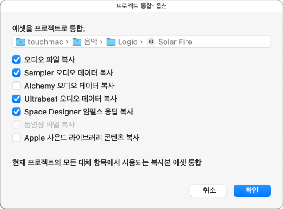This screenshot has width=283, height=209.
Task: Toggle Ultrabeat 오디오 데이터 복사 checkbox
Action: point(17,99)
